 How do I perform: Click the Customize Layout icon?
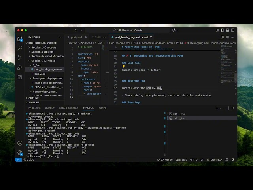tap(217, 30)
